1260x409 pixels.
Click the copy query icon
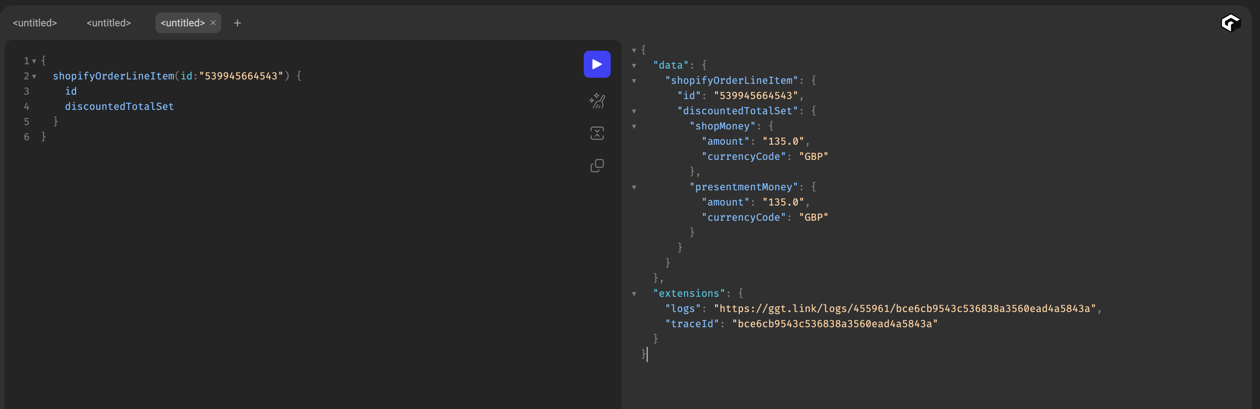[x=597, y=165]
